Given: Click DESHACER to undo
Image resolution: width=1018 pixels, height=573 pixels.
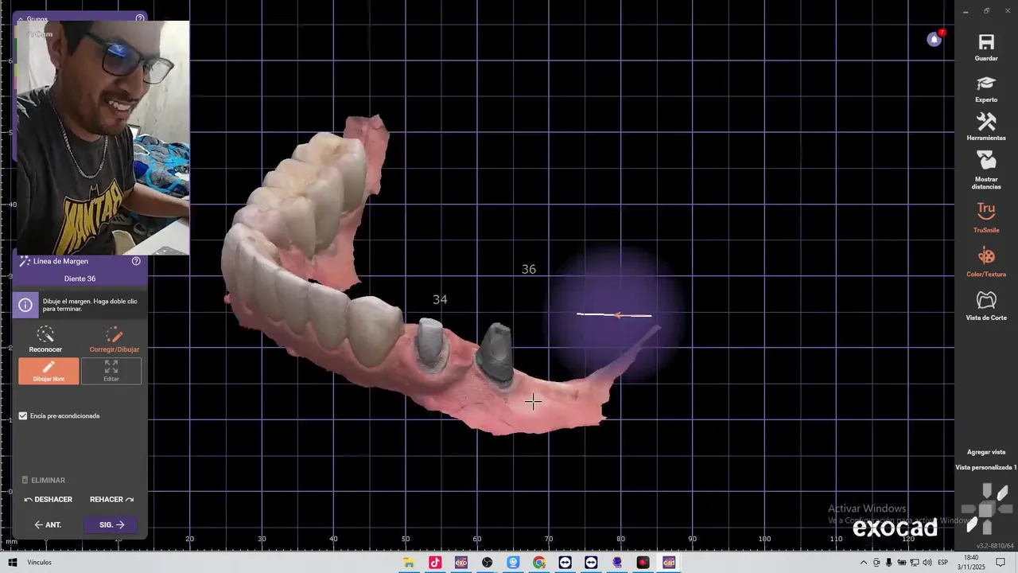Looking at the screenshot, I should (x=49, y=500).
